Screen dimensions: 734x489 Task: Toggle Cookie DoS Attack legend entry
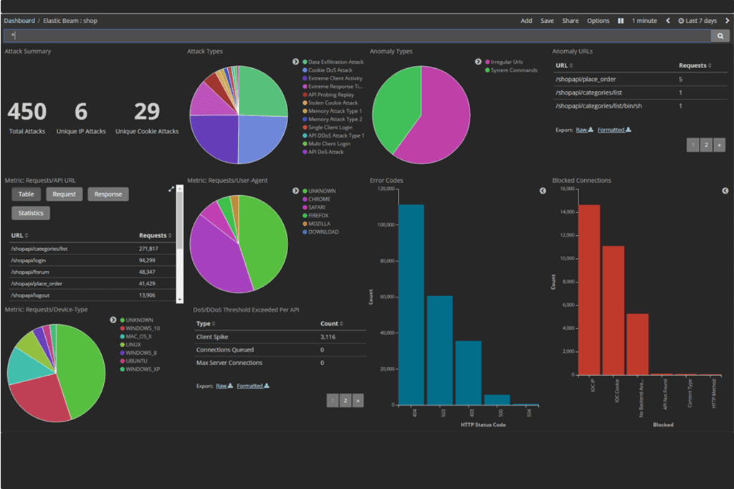(330, 70)
